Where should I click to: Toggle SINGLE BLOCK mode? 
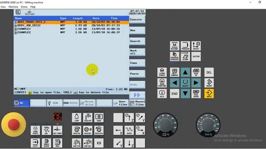click(x=46, y=143)
